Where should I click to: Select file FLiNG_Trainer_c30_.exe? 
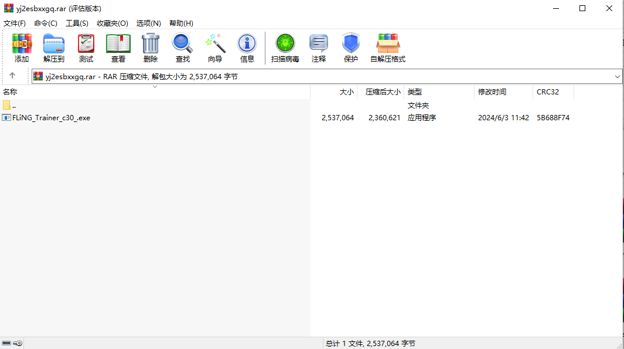point(51,117)
